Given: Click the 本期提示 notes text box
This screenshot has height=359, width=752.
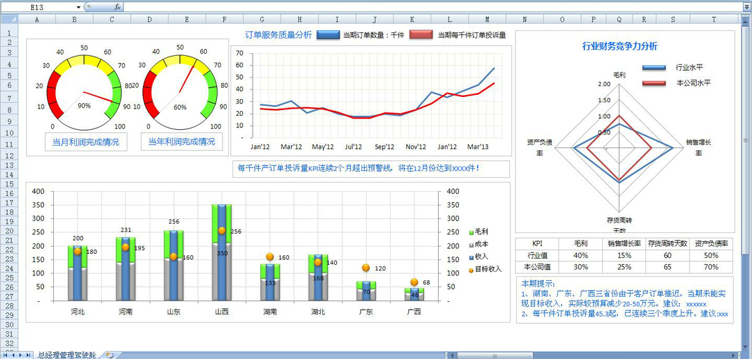Looking at the screenshot, I should [625, 300].
